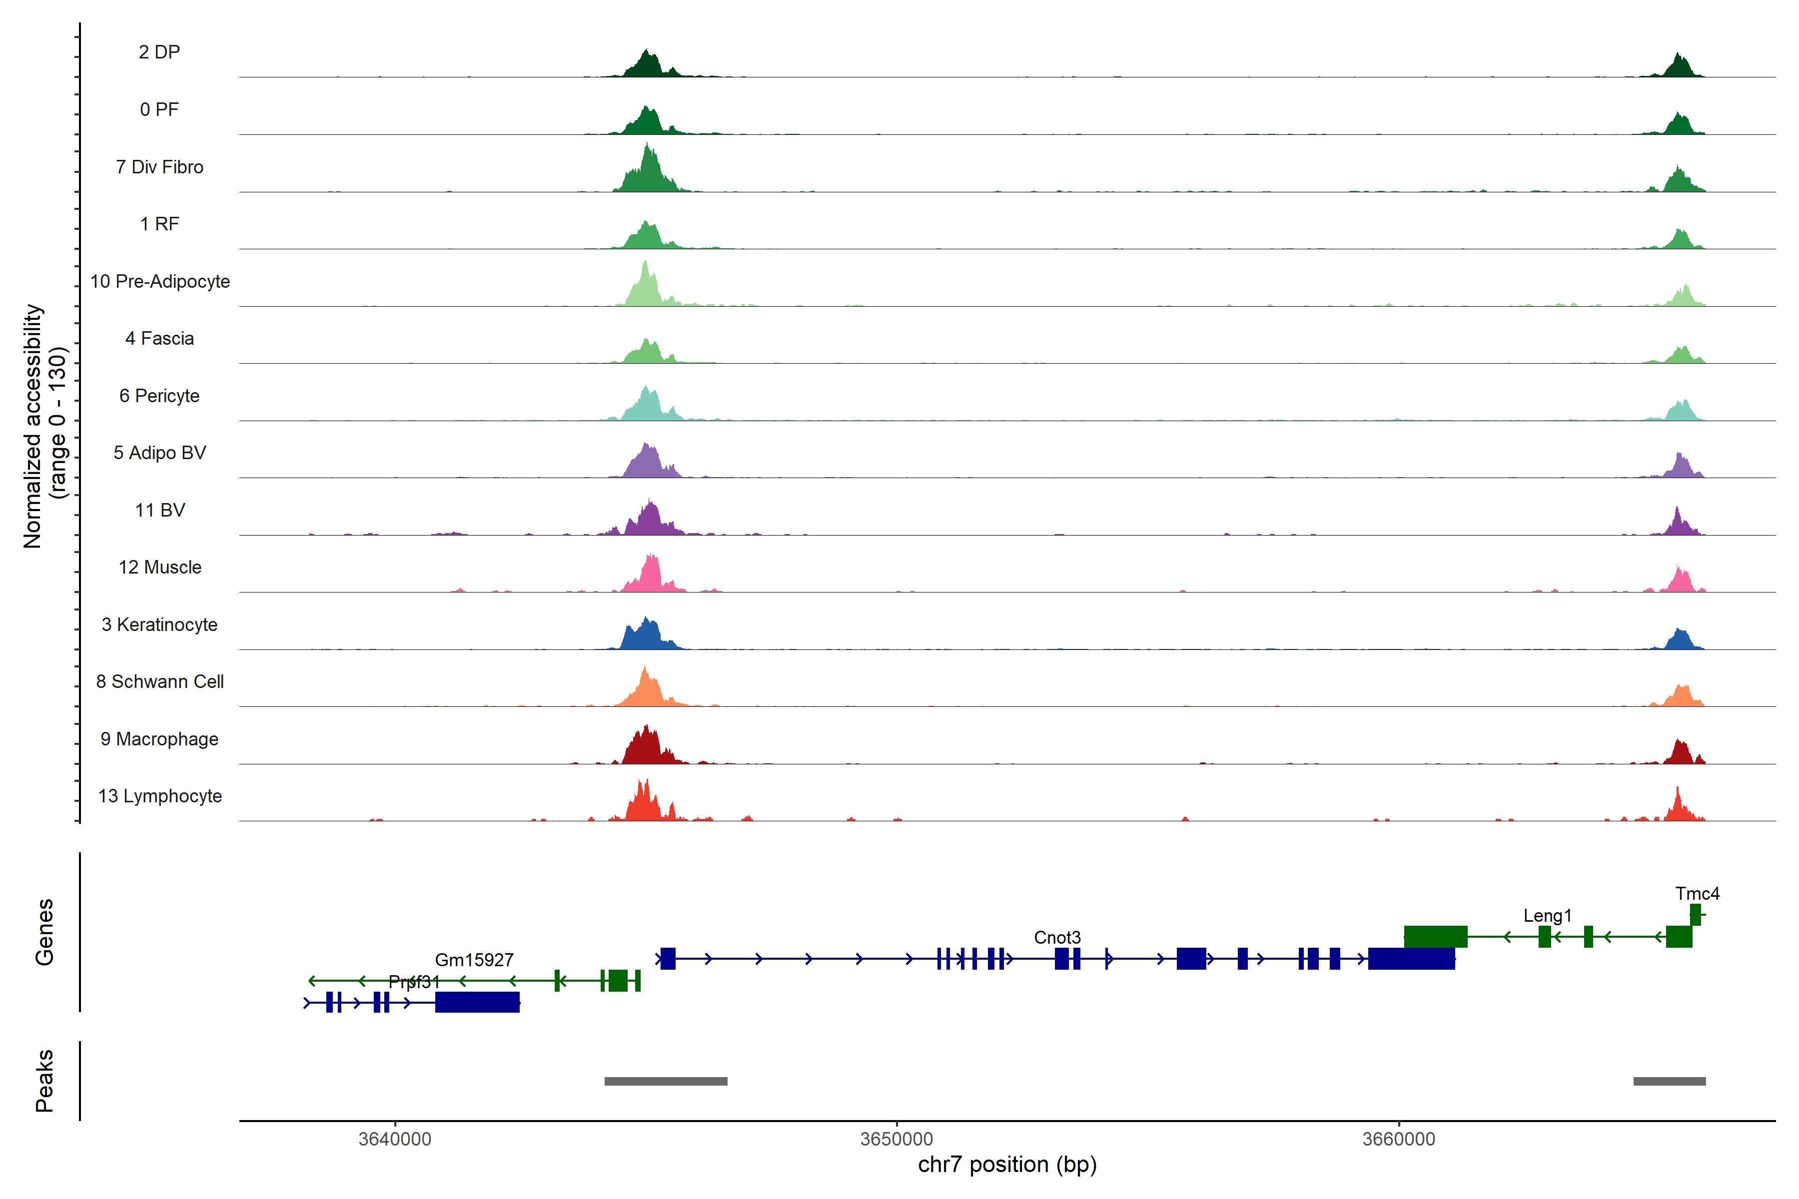The width and height of the screenshot is (1799, 1199).
Task: Click the 3640000 axis tick label
Action: [395, 1139]
